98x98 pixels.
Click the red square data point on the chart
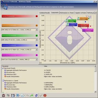[x=90, y=26]
